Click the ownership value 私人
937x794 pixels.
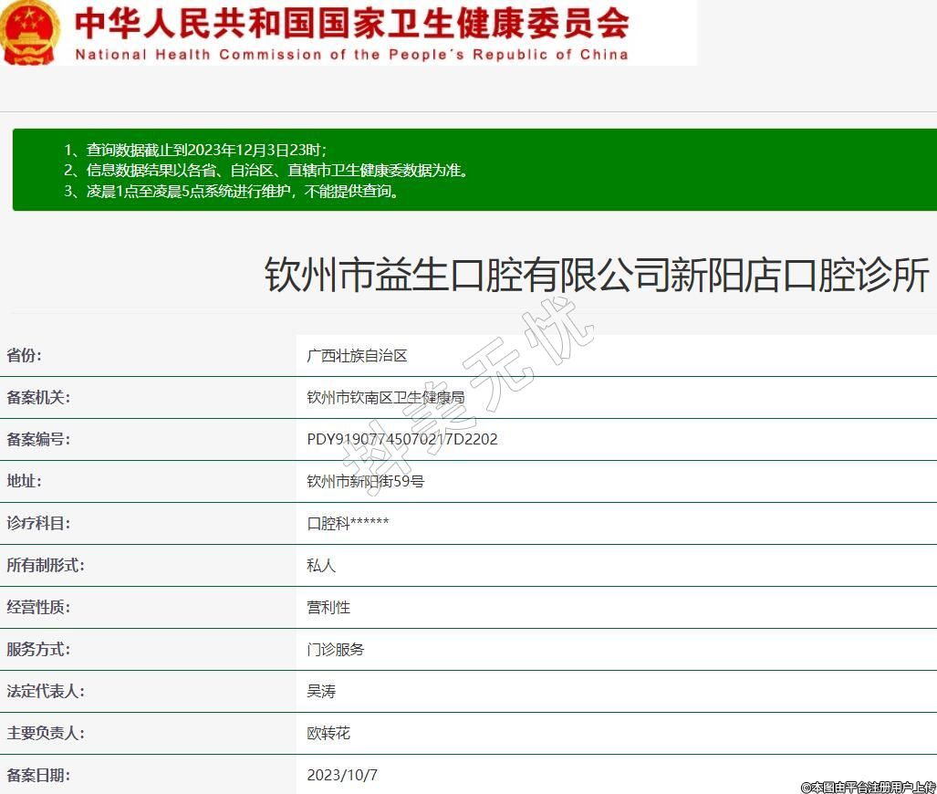[321, 566]
